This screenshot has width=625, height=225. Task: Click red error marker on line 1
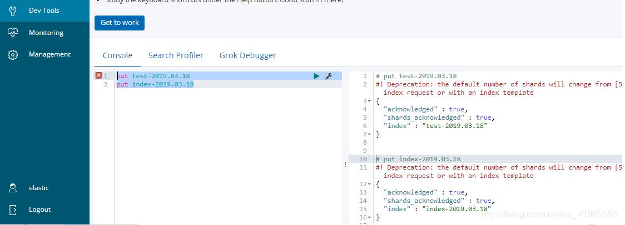tap(98, 76)
